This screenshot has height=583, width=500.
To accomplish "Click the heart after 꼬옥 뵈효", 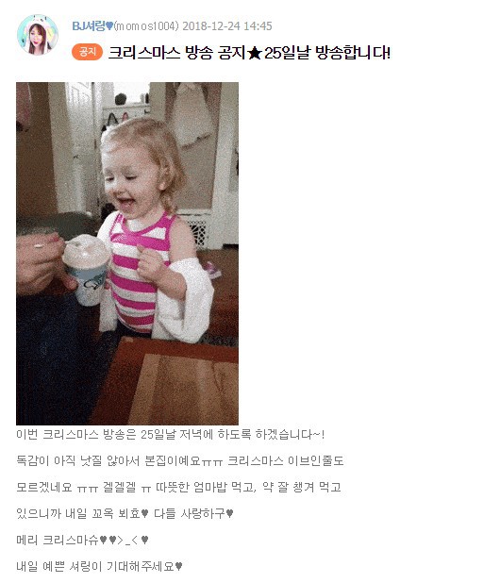I will [x=145, y=514].
